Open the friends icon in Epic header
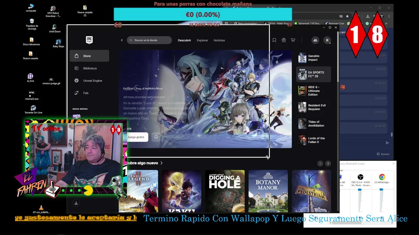Viewport: 419px width, 235px height. pyautogui.click(x=315, y=40)
